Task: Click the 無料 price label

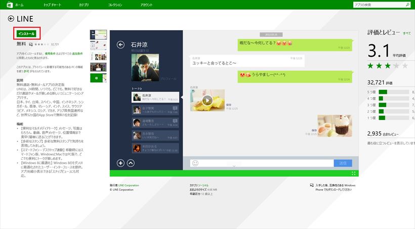Action: pyautogui.click(x=21, y=44)
